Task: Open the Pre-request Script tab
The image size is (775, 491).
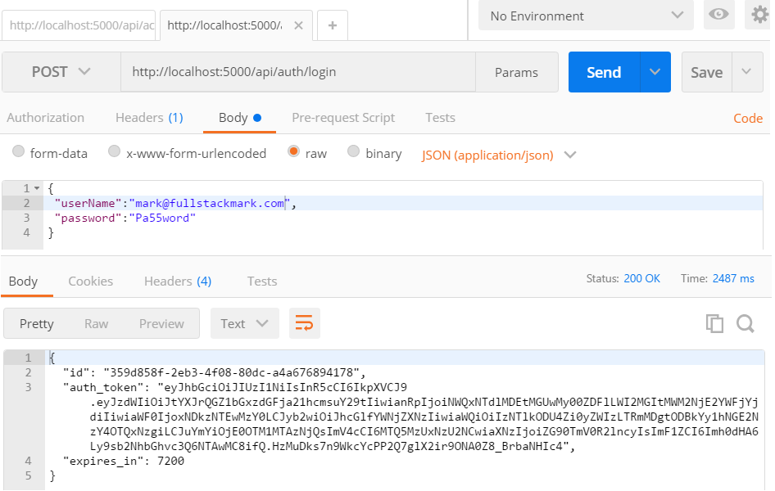Action: point(343,118)
